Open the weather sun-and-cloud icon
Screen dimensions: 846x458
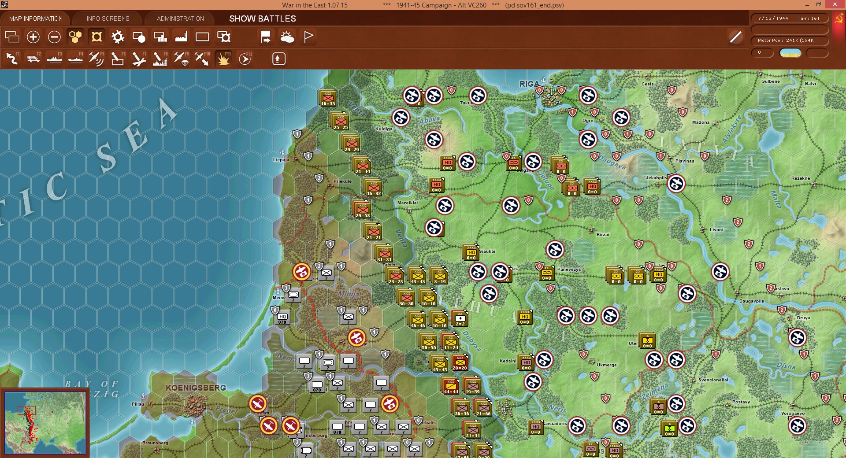coord(287,37)
